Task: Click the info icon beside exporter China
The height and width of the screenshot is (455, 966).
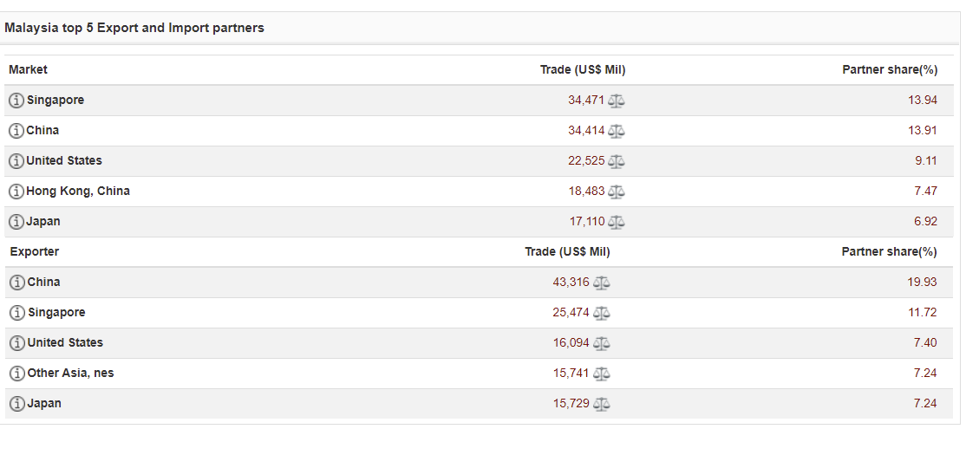Action: [16, 283]
